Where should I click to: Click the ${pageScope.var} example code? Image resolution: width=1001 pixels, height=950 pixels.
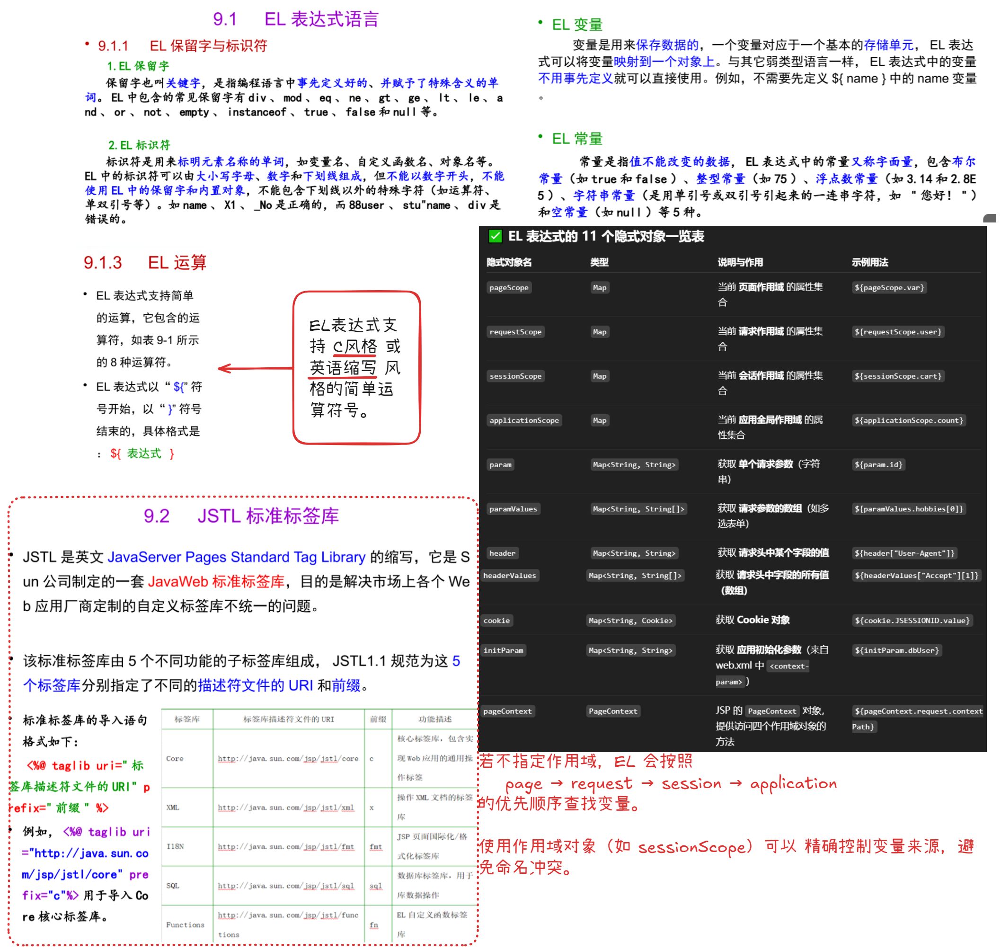click(x=891, y=288)
